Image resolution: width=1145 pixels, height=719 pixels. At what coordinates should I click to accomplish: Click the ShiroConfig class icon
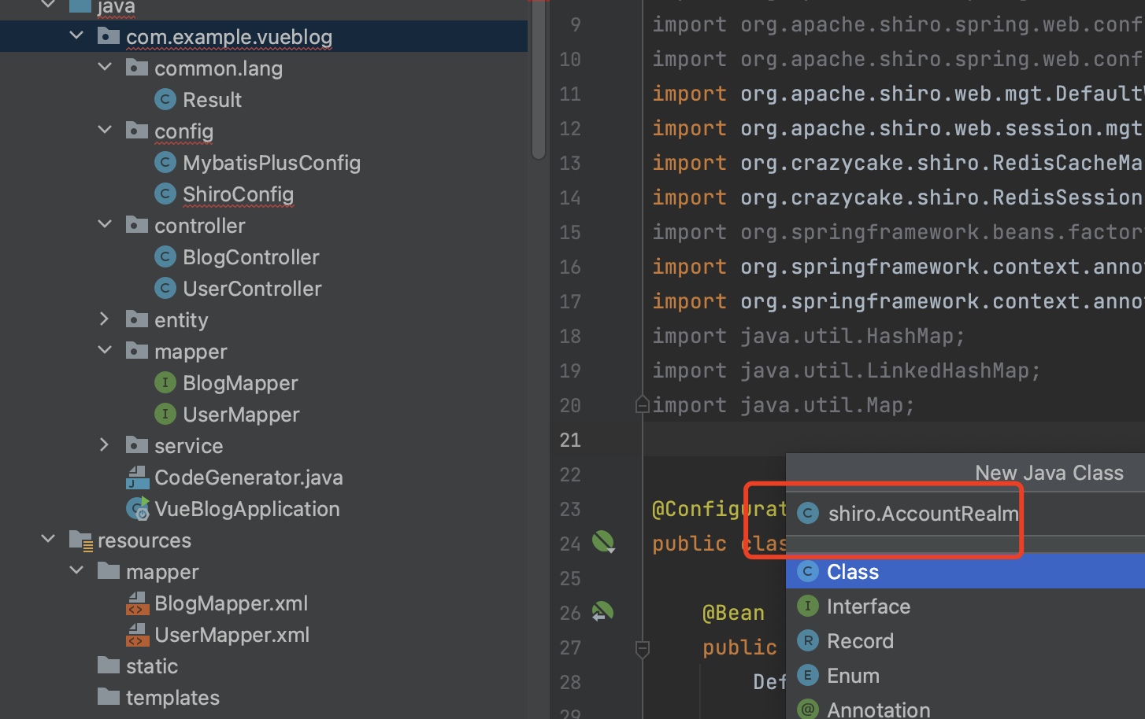point(165,194)
